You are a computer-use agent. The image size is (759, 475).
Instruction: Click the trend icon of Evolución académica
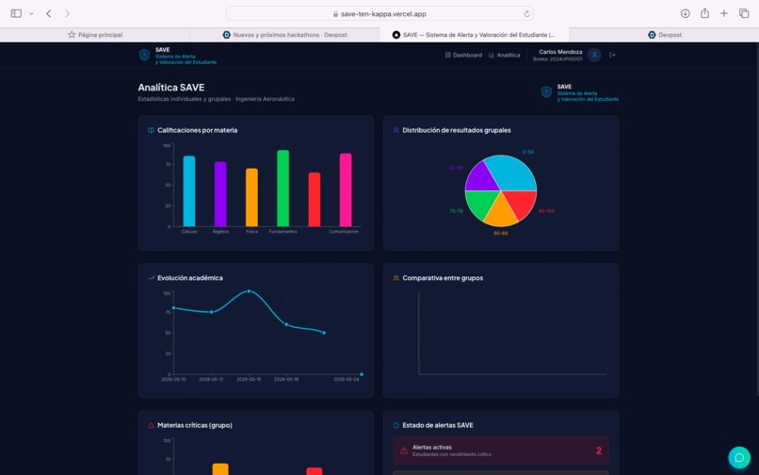[151, 278]
